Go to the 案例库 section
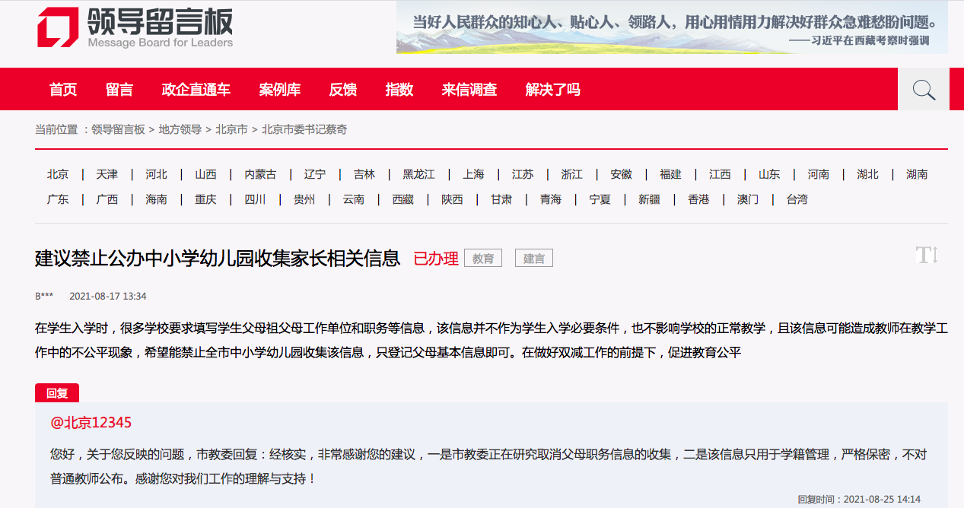Viewport: 964px width, 508px height. (x=279, y=89)
